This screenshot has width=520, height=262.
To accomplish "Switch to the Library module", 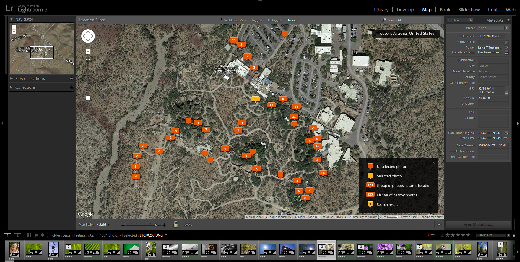I will point(381,10).
